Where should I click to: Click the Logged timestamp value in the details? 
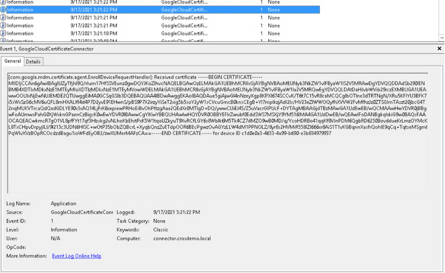176,212
